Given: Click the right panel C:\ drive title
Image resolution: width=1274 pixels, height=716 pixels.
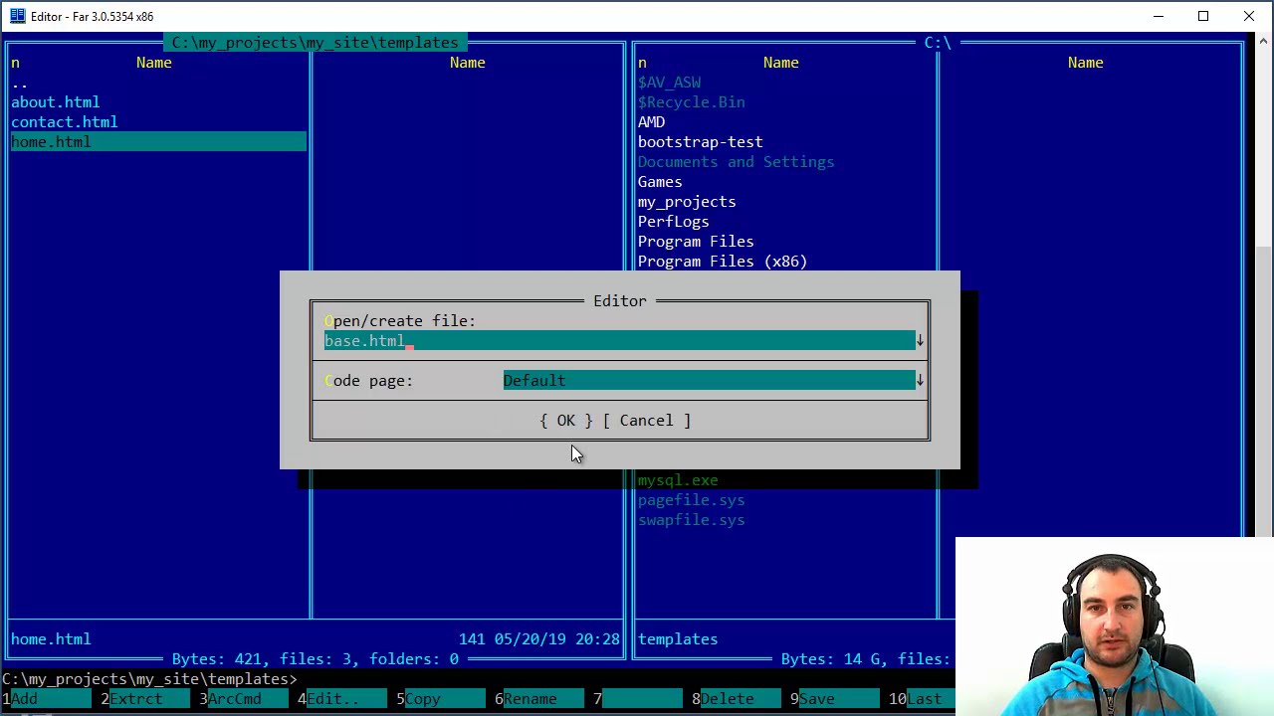Looking at the screenshot, I should pos(937,43).
